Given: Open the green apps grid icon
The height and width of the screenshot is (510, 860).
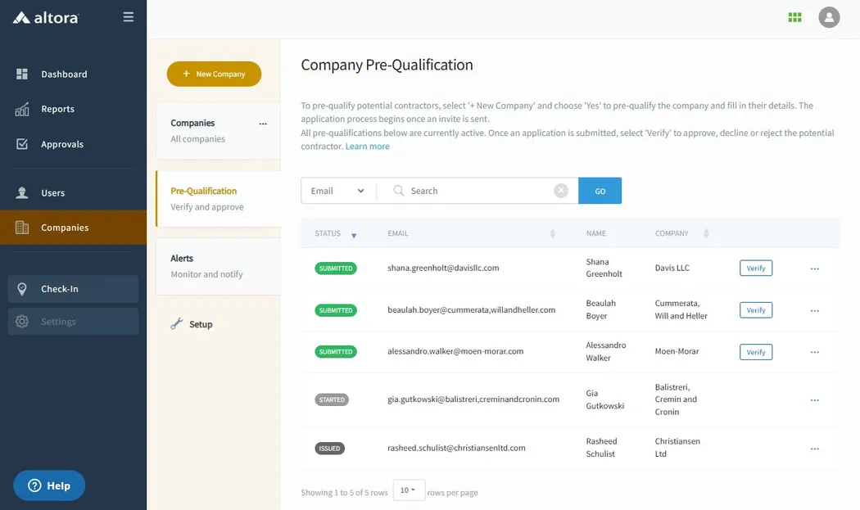Looking at the screenshot, I should 794,17.
